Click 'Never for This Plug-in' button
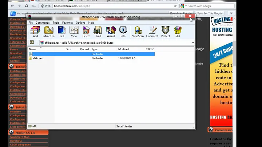The height and width of the screenshot is (147, 262). (210, 13)
